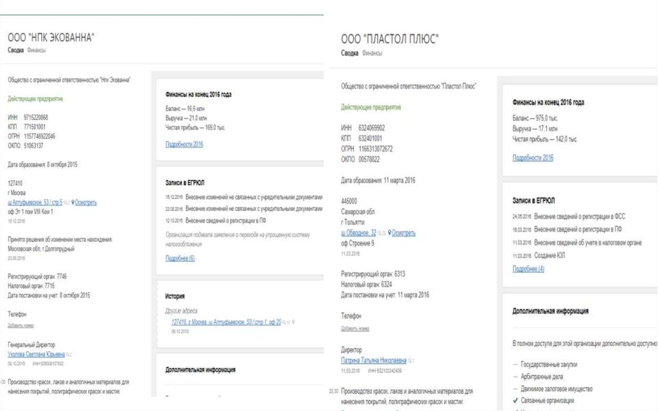Select Сводка tab under НПК ЭКОВАННА

[x=16, y=50]
